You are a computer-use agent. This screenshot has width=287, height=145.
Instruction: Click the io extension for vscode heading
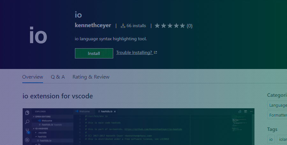click(x=58, y=96)
